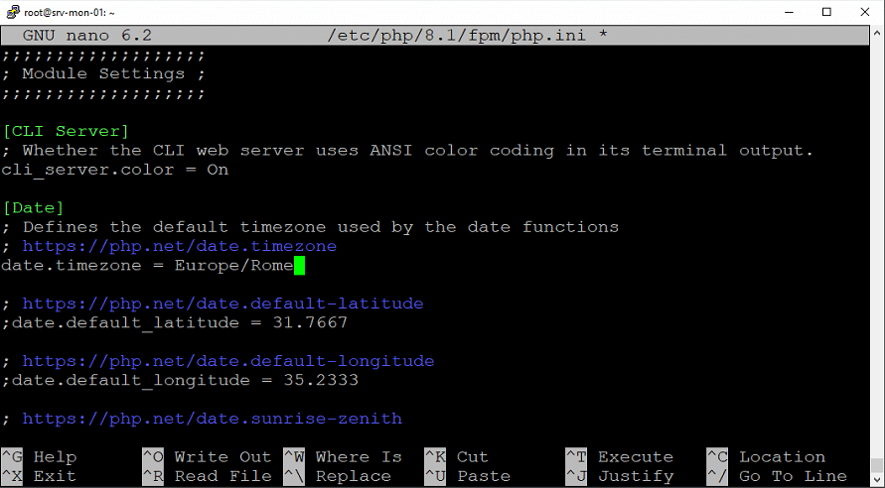Click the ^\ Replace shortcut
This screenshot has height=488, width=885.
(338, 476)
